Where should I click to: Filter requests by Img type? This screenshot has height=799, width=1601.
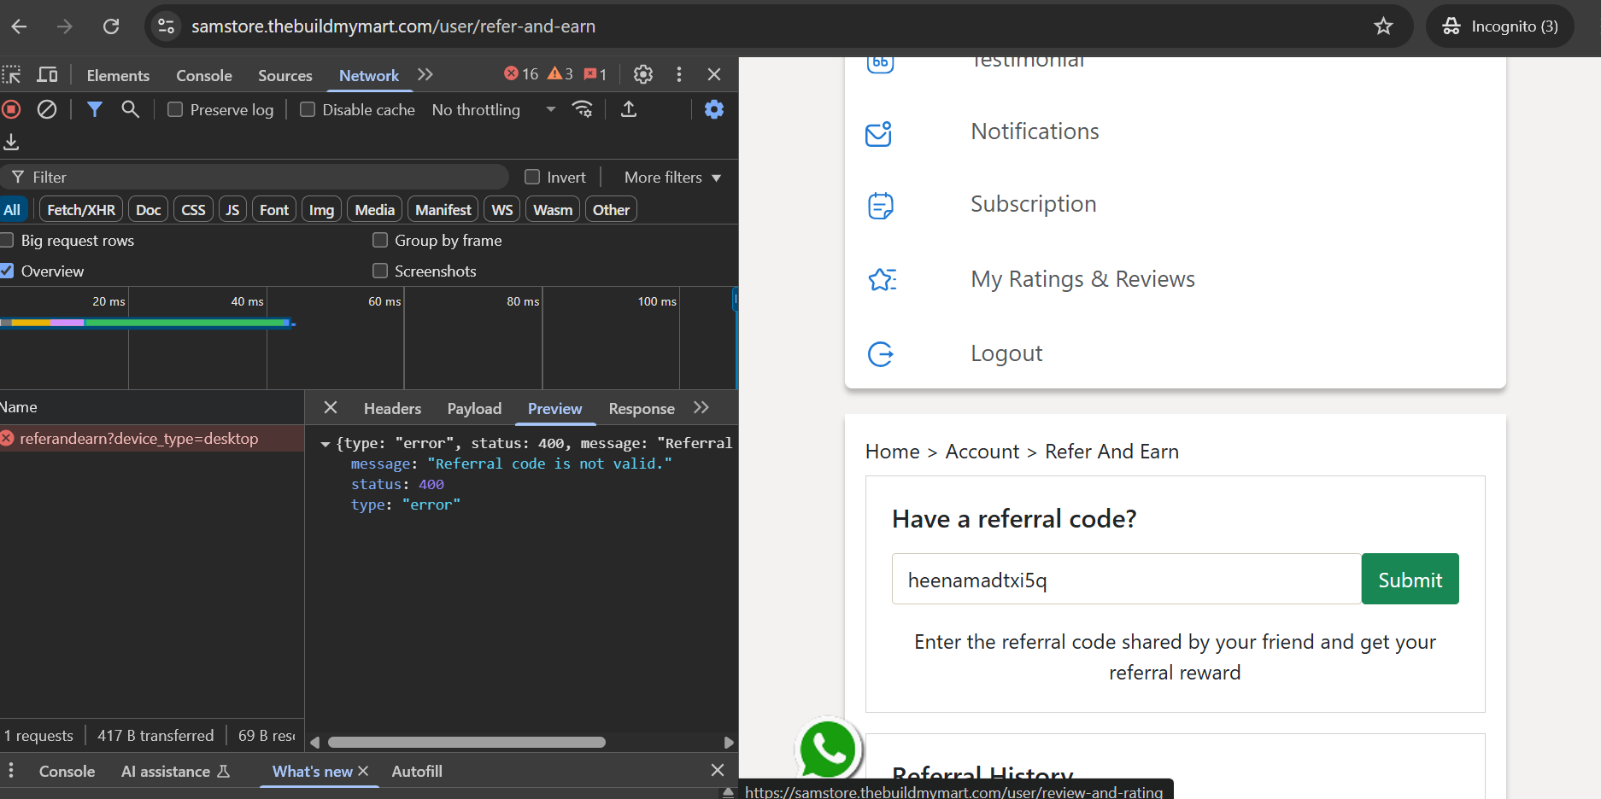pyautogui.click(x=321, y=210)
